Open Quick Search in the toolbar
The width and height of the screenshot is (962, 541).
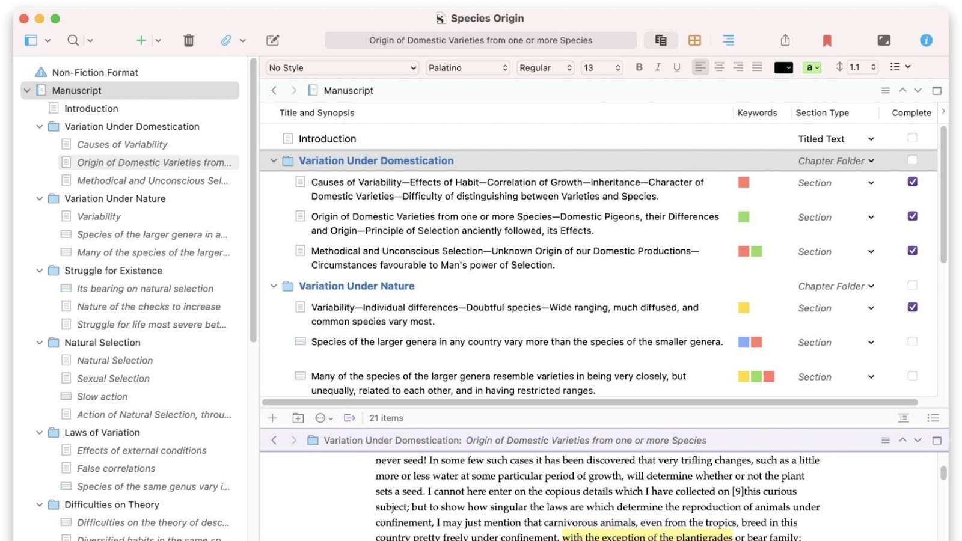72,40
